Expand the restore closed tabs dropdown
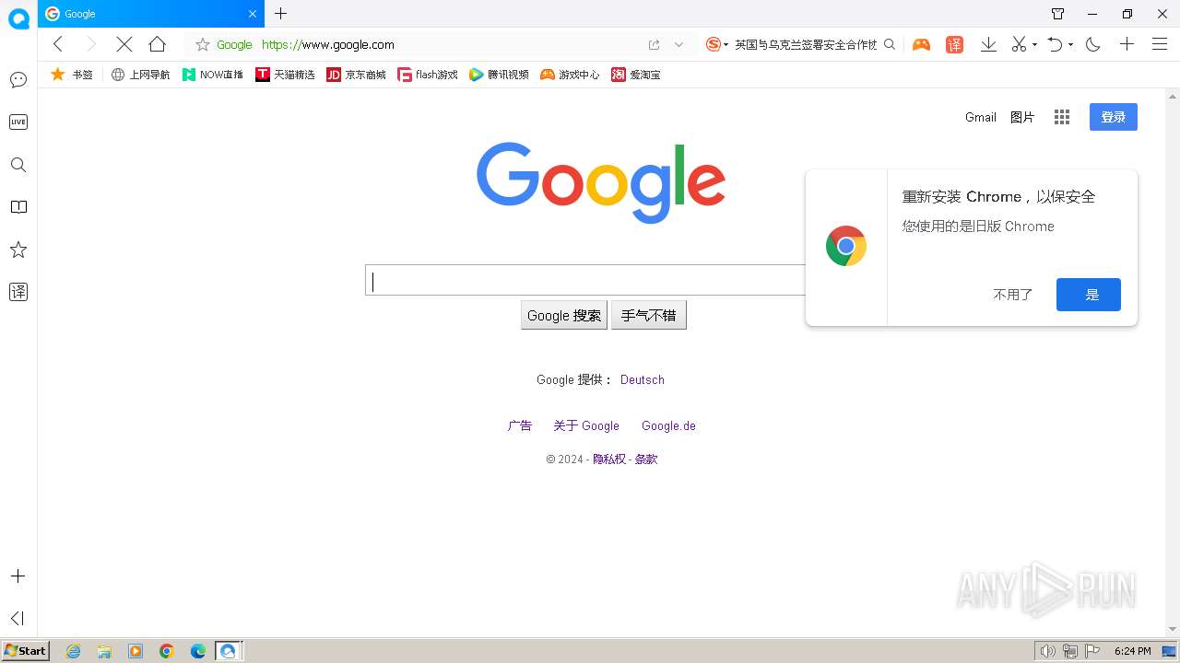 click(x=1070, y=45)
